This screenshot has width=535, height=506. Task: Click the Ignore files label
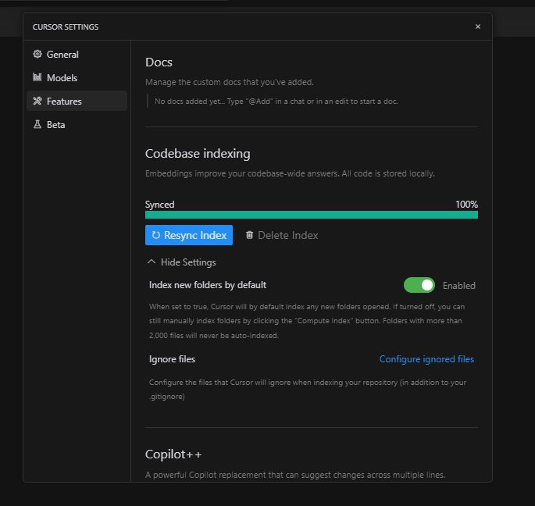pos(172,359)
